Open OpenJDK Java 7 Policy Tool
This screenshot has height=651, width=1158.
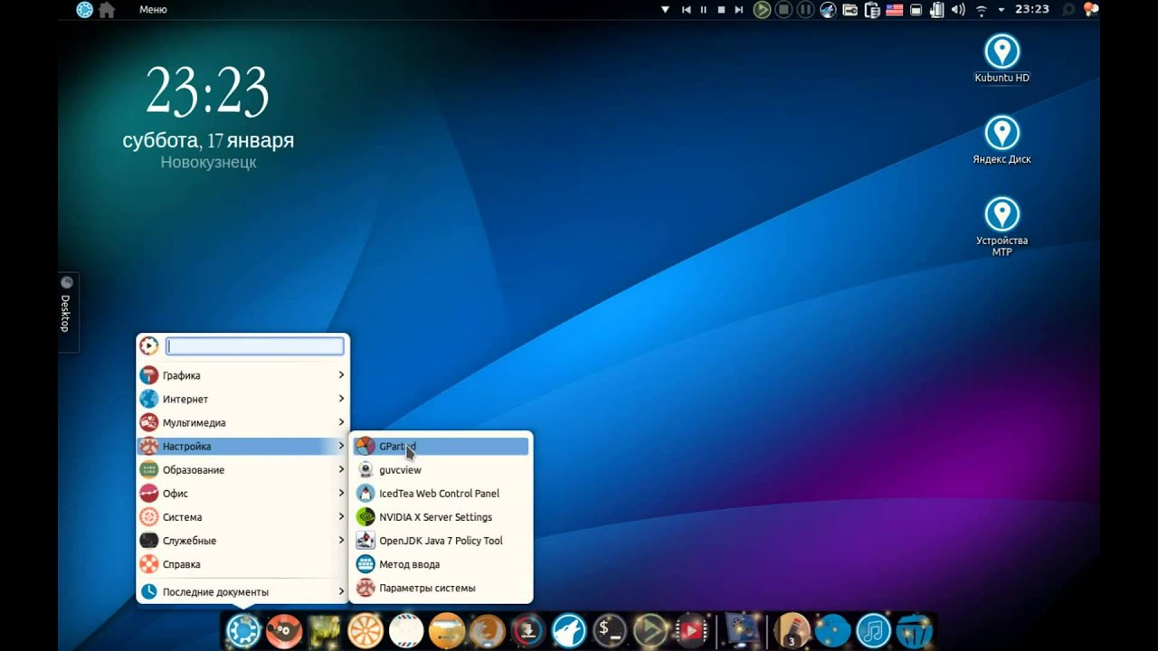441,540
